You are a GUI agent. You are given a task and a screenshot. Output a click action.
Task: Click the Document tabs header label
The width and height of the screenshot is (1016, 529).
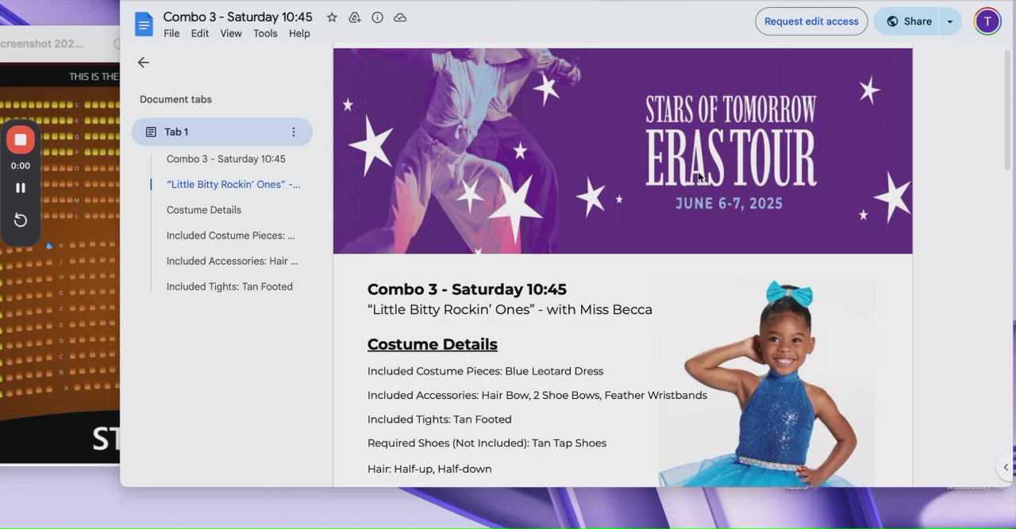(175, 99)
